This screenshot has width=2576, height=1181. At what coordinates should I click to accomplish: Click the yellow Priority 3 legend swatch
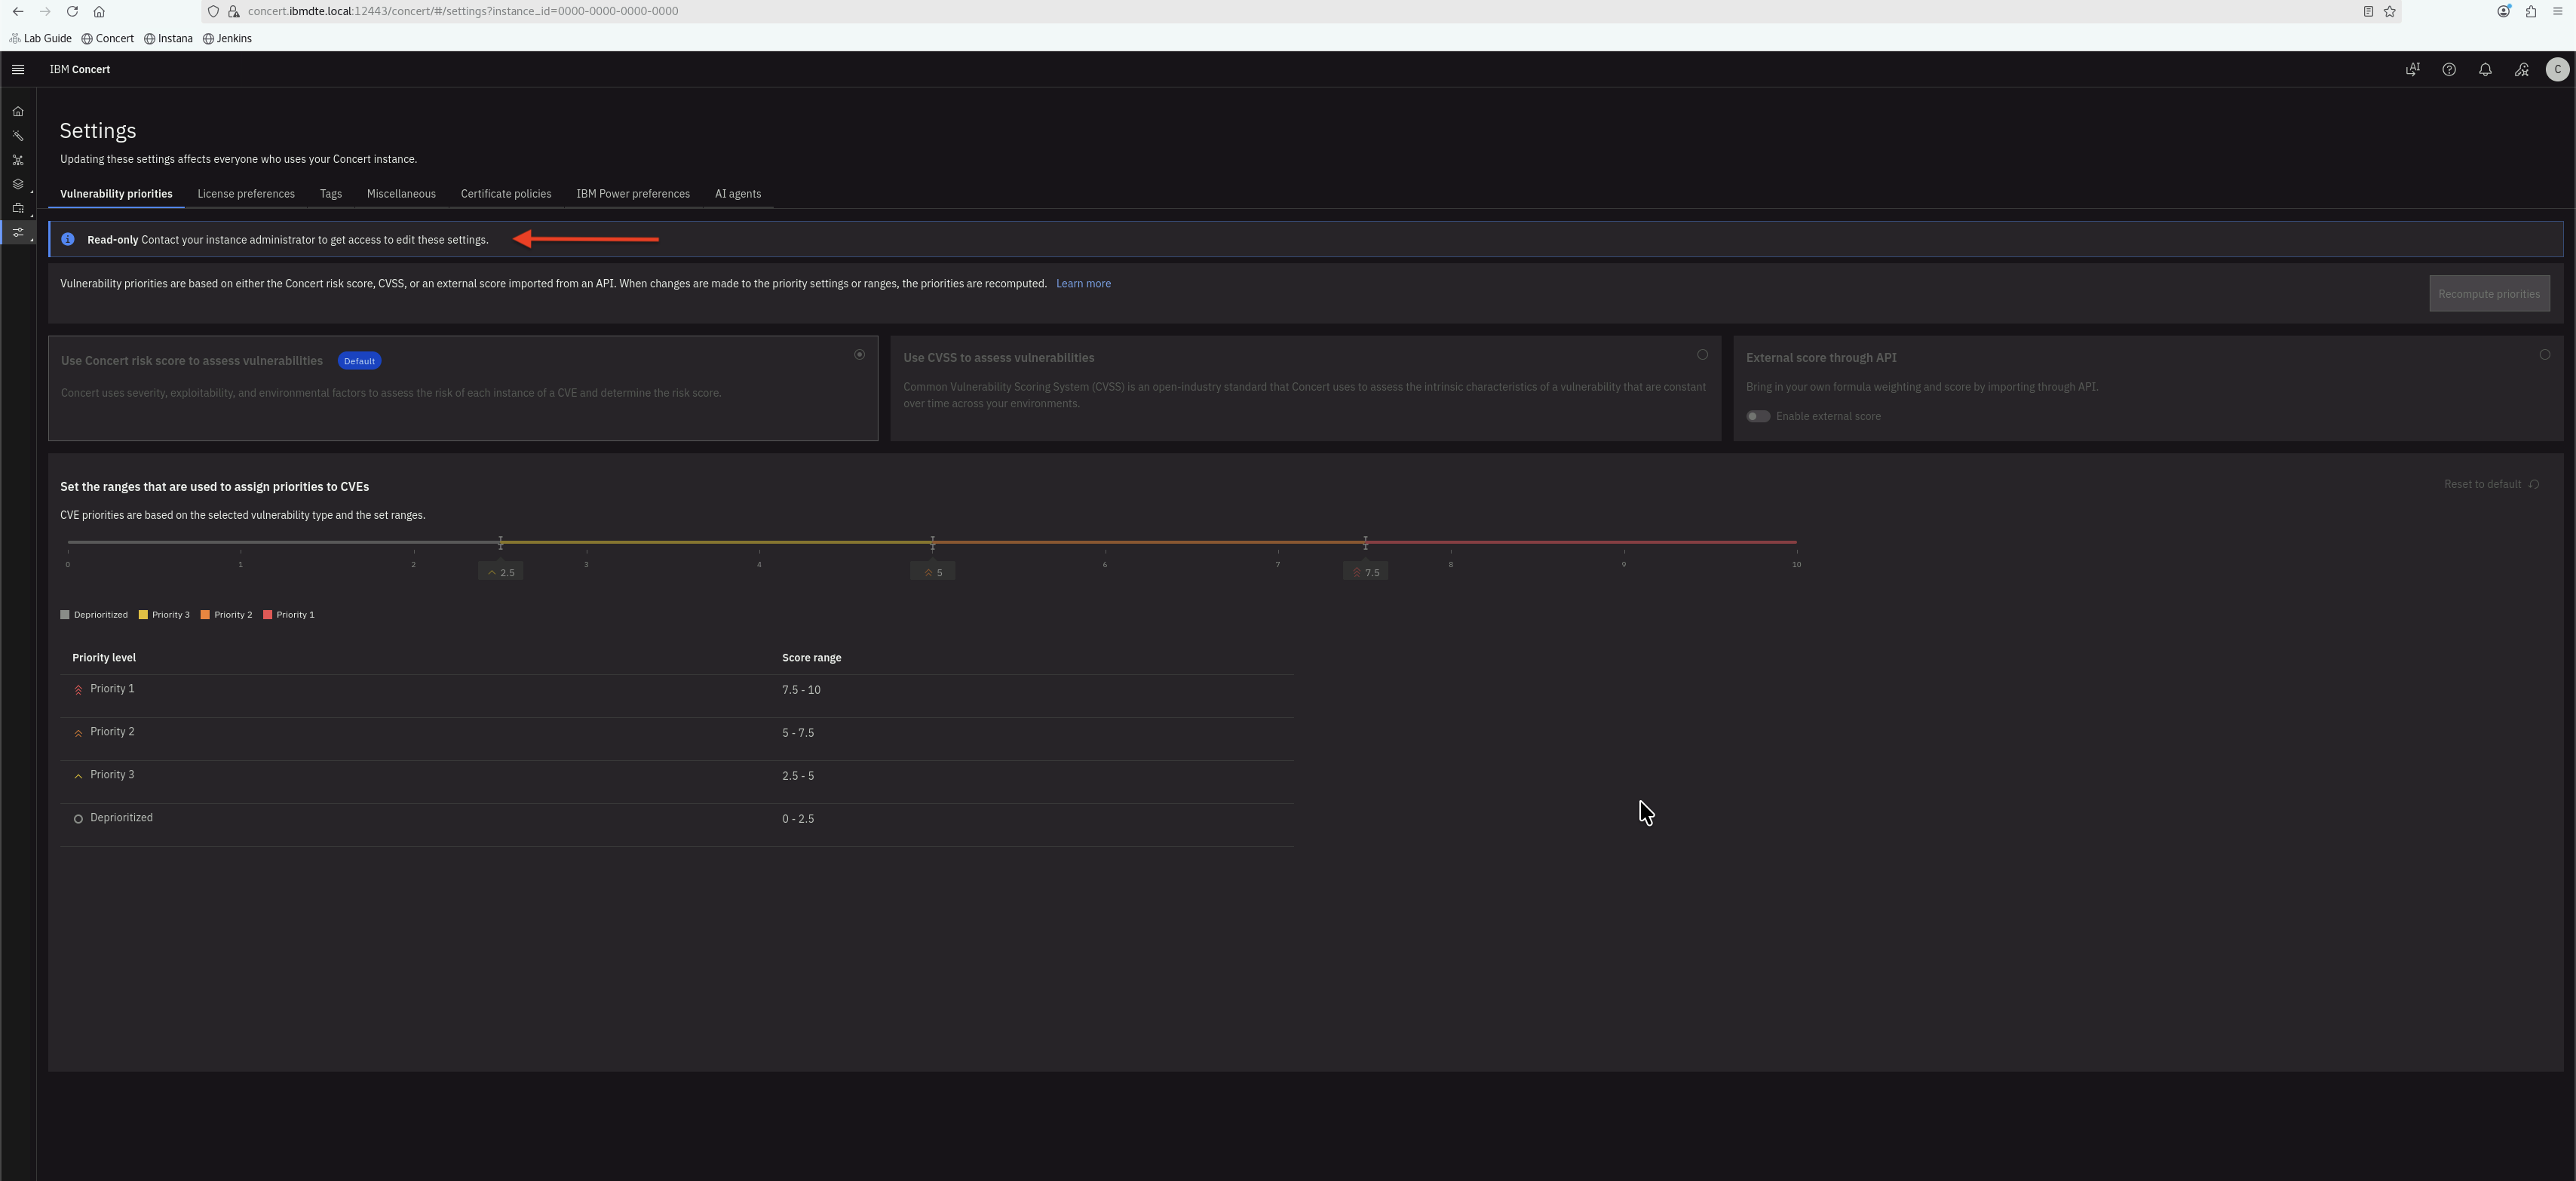coord(143,615)
